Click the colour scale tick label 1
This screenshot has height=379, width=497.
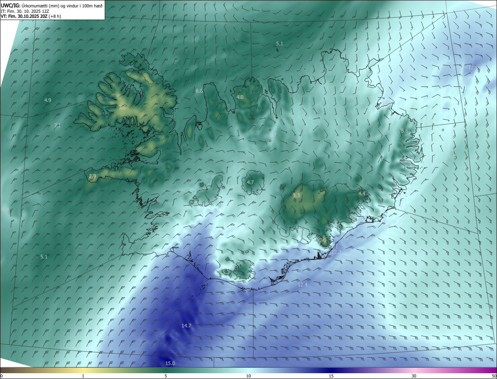click(x=83, y=376)
